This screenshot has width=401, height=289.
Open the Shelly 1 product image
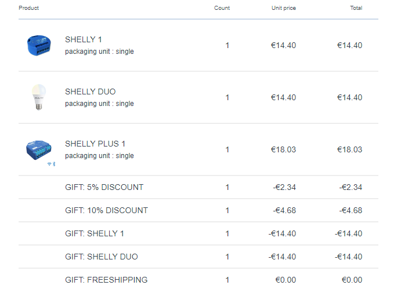(x=39, y=45)
